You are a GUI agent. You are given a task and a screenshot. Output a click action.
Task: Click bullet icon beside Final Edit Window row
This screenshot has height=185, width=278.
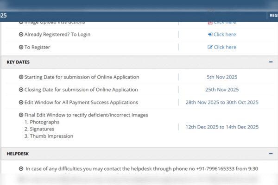(21, 115)
